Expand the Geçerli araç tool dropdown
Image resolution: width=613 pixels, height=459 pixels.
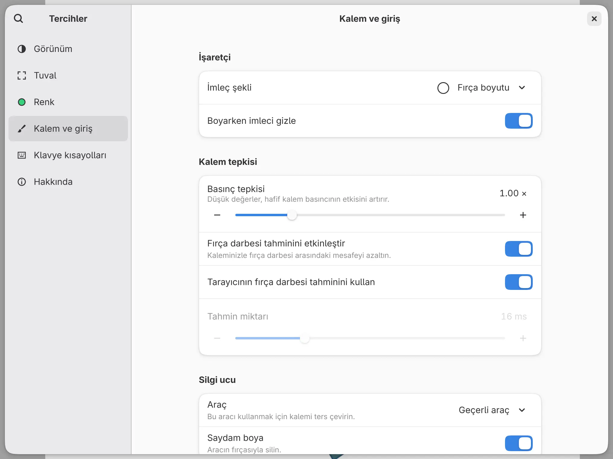(493, 410)
